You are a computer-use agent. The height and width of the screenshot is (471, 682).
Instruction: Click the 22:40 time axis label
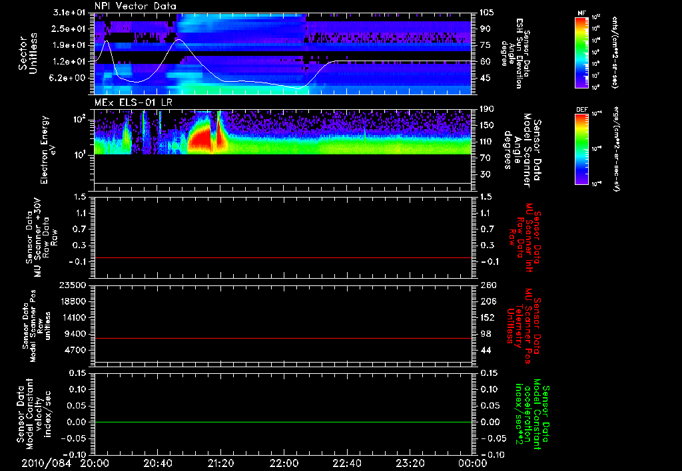[x=346, y=463]
